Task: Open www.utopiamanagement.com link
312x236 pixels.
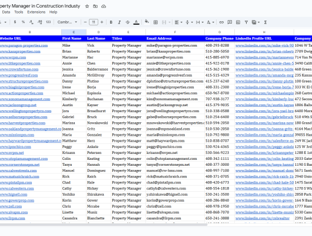Action: [x=24, y=159]
